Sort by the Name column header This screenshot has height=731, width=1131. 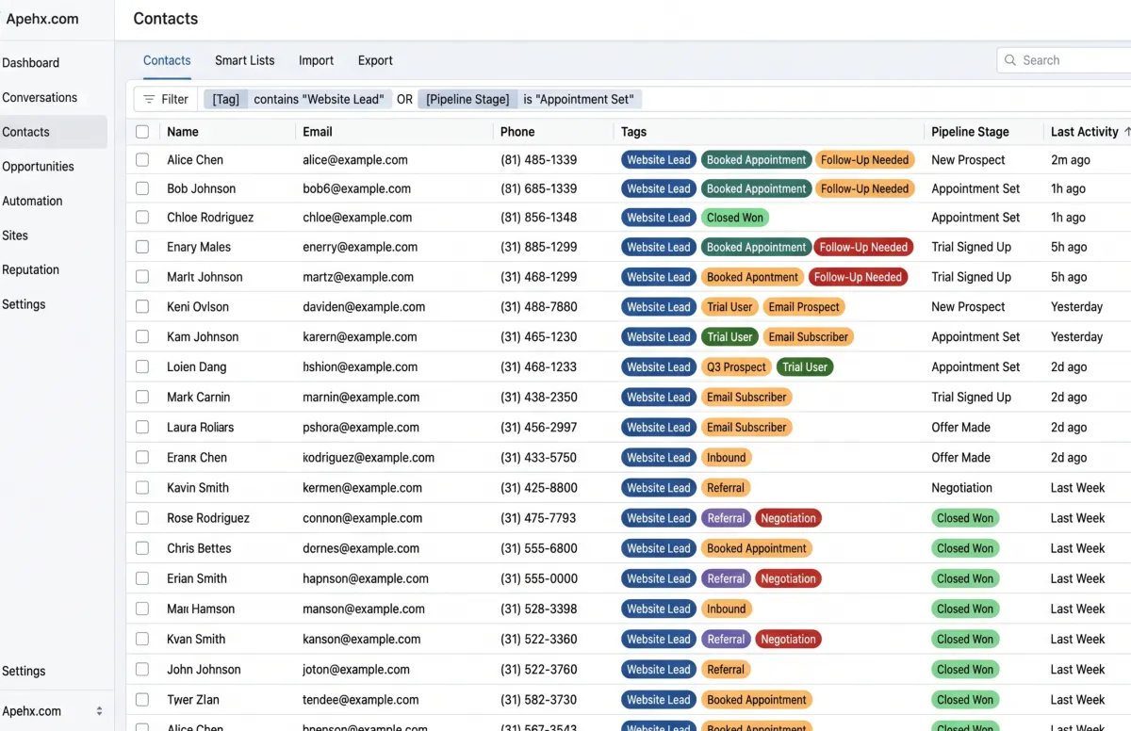(x=183, y=132)
